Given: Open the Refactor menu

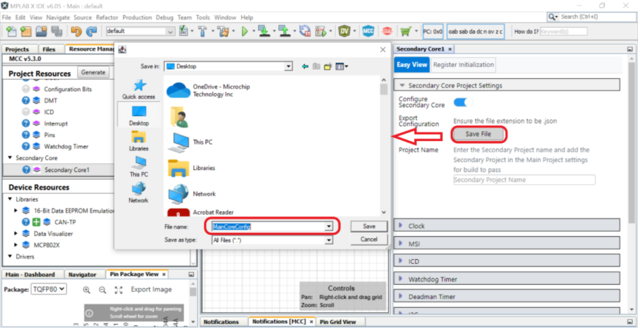Looking at the screenshot, I should (x=107, y=18).
